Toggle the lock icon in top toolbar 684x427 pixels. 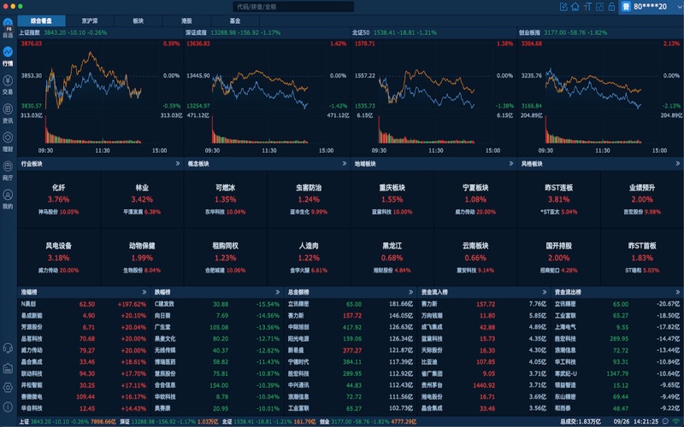(x=610, y=6)
